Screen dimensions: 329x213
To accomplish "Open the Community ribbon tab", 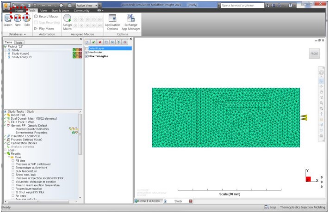I will tap(81, 11).
